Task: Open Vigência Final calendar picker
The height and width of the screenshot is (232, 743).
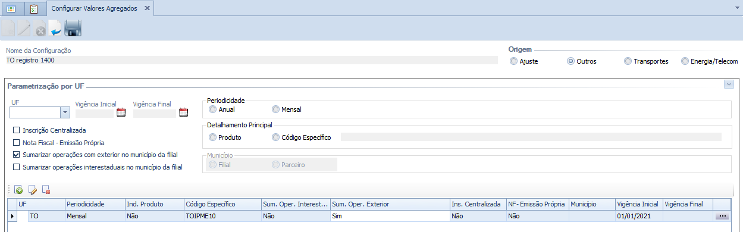Action: (183, 112)
